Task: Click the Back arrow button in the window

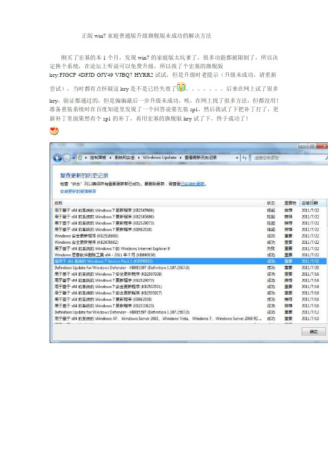Action: point(58,158)
